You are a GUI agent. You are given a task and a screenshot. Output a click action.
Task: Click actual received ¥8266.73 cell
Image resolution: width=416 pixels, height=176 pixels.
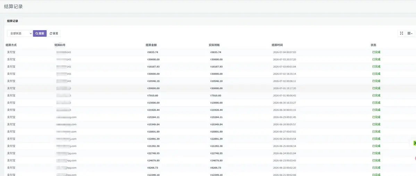(216, 168)
